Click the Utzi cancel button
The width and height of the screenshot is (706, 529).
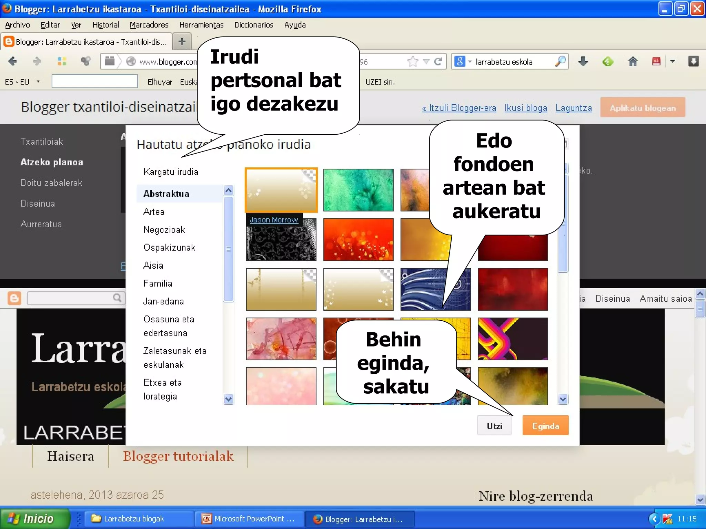pos(494,426)
